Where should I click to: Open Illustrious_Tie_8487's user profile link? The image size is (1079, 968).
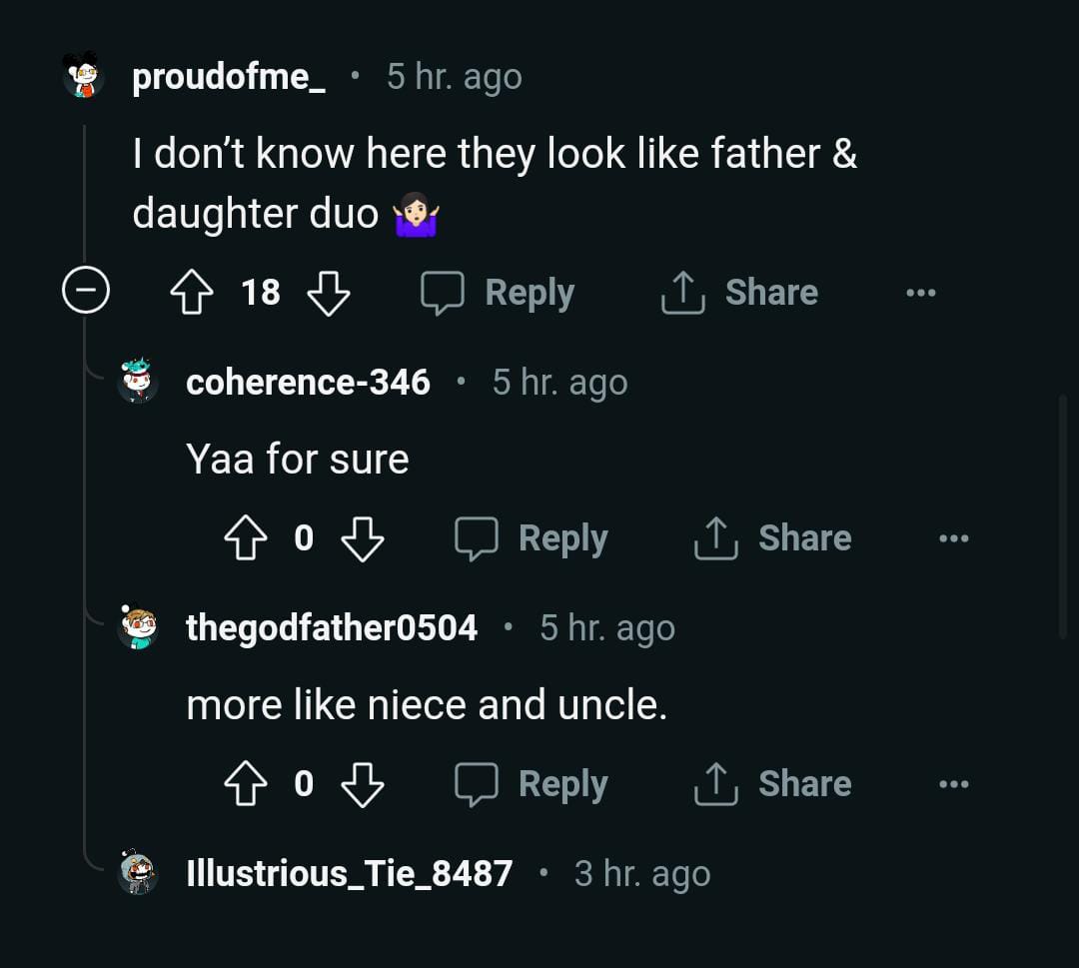(349, 873)
